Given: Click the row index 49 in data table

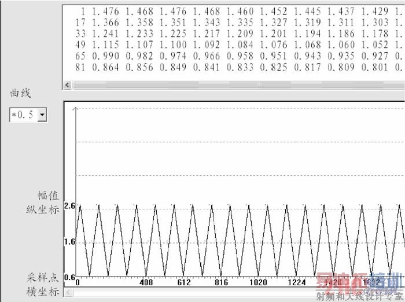Looking at the screenshot, I should tap(80, 45).
